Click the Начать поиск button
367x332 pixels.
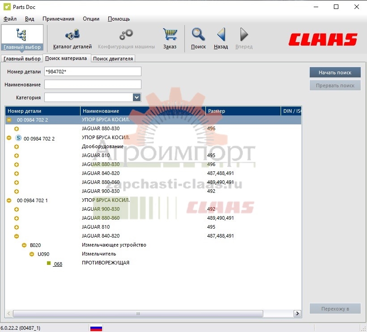tap(335, 72)
